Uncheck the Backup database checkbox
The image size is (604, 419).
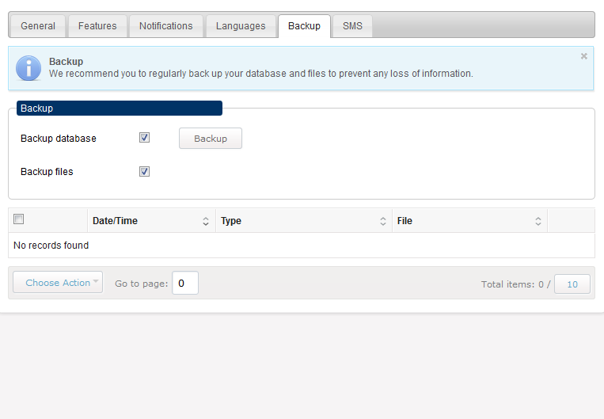(x=144, y=138)
